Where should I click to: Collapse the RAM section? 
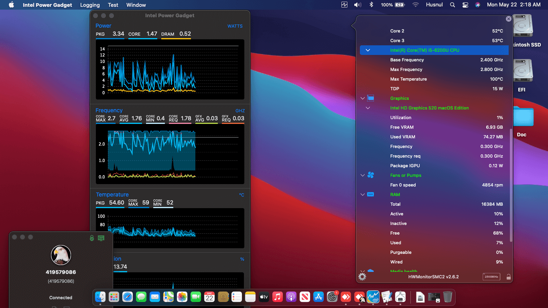pos(363,195)
